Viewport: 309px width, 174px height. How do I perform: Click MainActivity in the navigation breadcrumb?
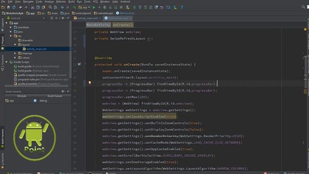[x=125, y=13]
